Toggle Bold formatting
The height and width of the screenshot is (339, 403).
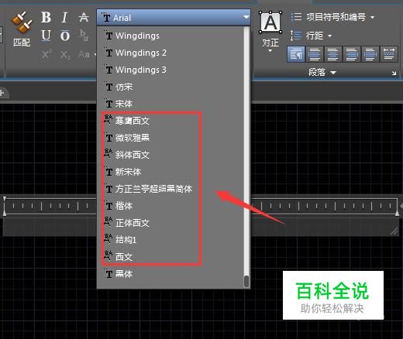[46, 18]
